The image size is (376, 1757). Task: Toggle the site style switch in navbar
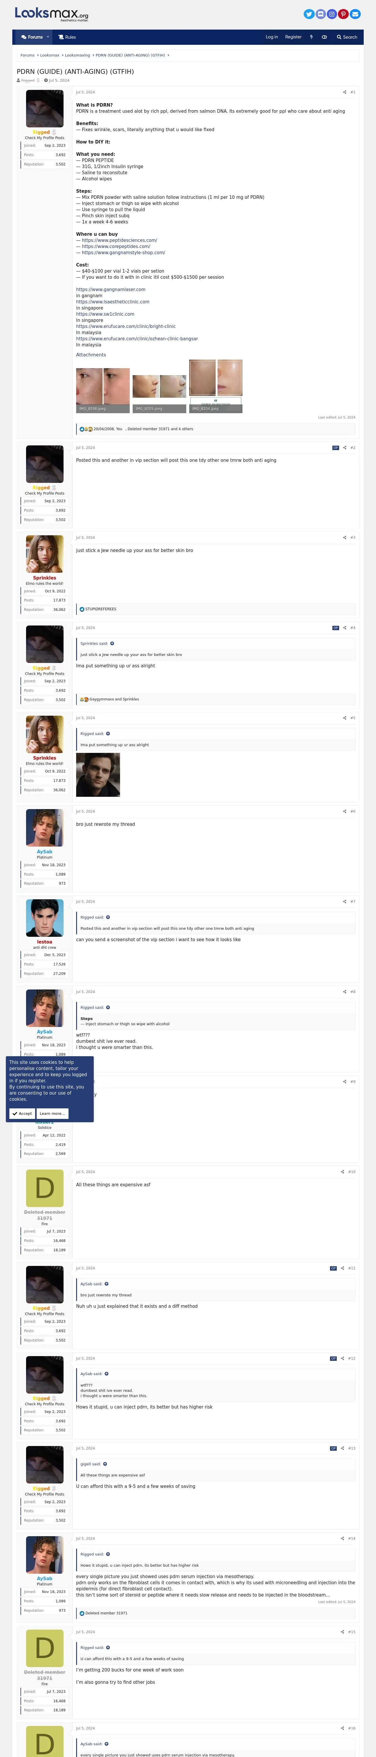point(324,37)
